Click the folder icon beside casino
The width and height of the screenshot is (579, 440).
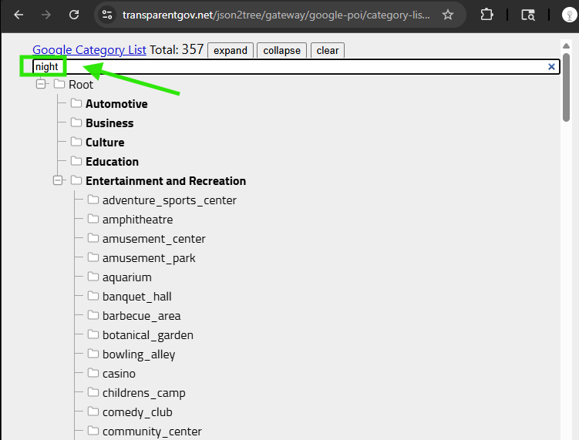point(93,373)
